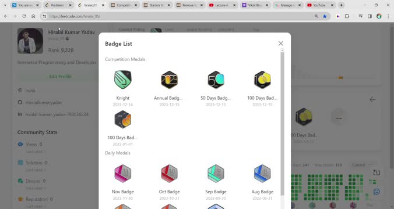Click the Competition Medals heading
Viewport: 394px width, 209px height.
coord(125,59)
